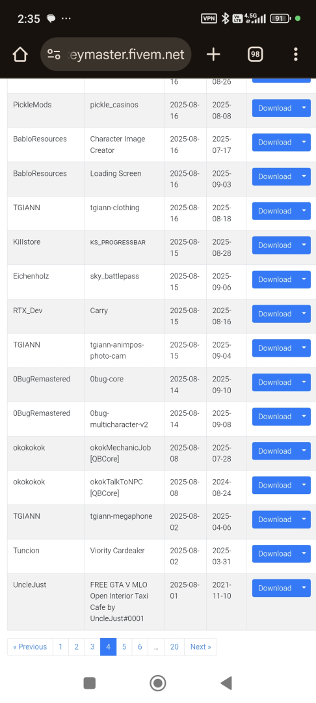This screenshot has width=316, height=703.
Task: Download the tgiann-clothing asset
Action: 275,211
